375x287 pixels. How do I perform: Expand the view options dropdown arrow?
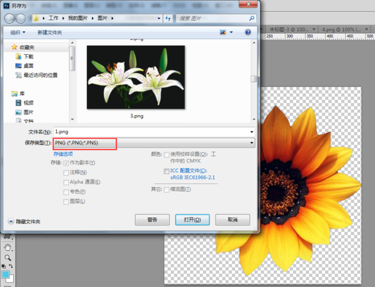(231, 33)
